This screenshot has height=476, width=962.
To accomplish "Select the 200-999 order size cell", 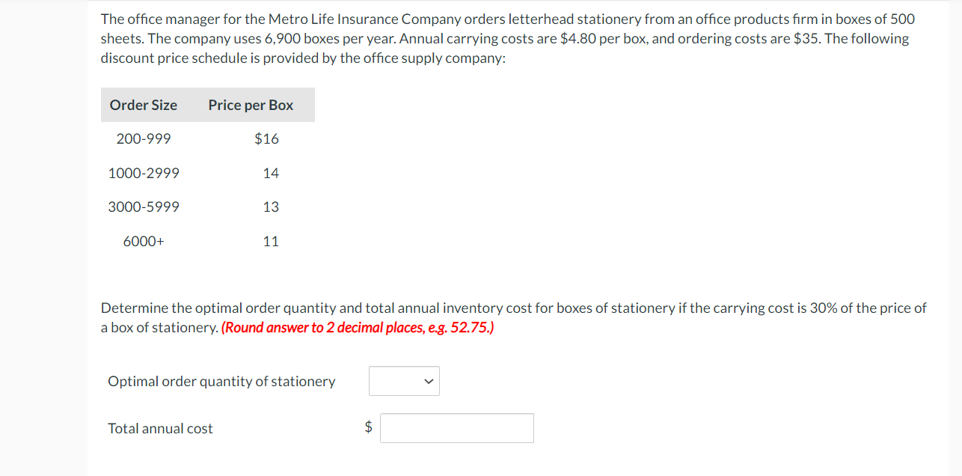I will [144, 138].
